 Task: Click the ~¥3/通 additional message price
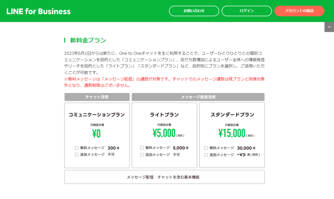pyautogui.click(x=248, y=155)
